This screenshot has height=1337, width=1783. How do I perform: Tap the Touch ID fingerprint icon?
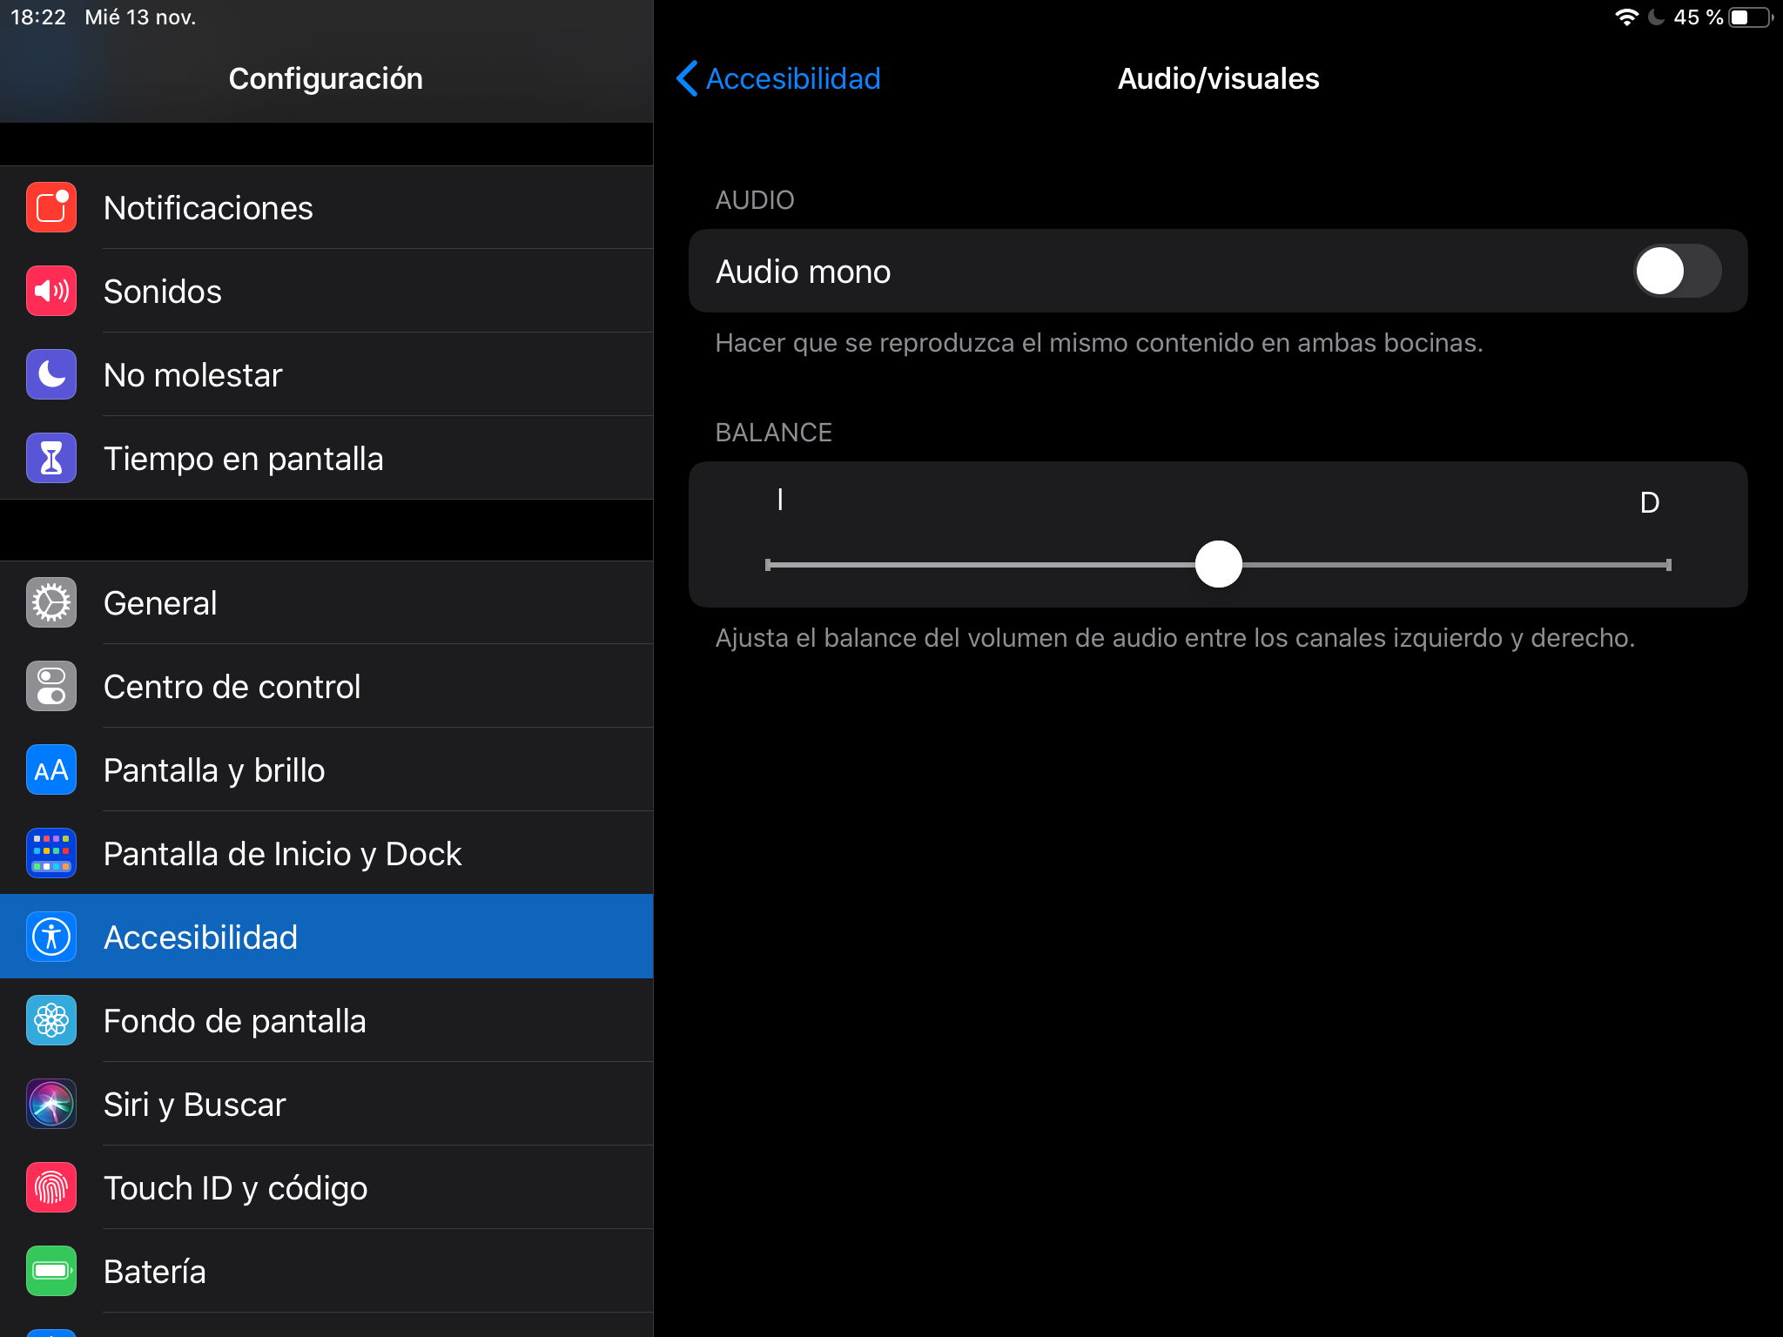[x=51, y=1188]
